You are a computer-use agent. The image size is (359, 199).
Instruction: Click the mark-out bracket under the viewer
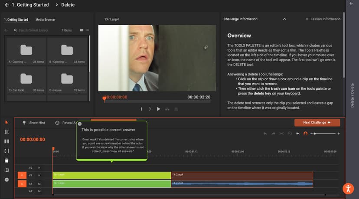(150, 109)
